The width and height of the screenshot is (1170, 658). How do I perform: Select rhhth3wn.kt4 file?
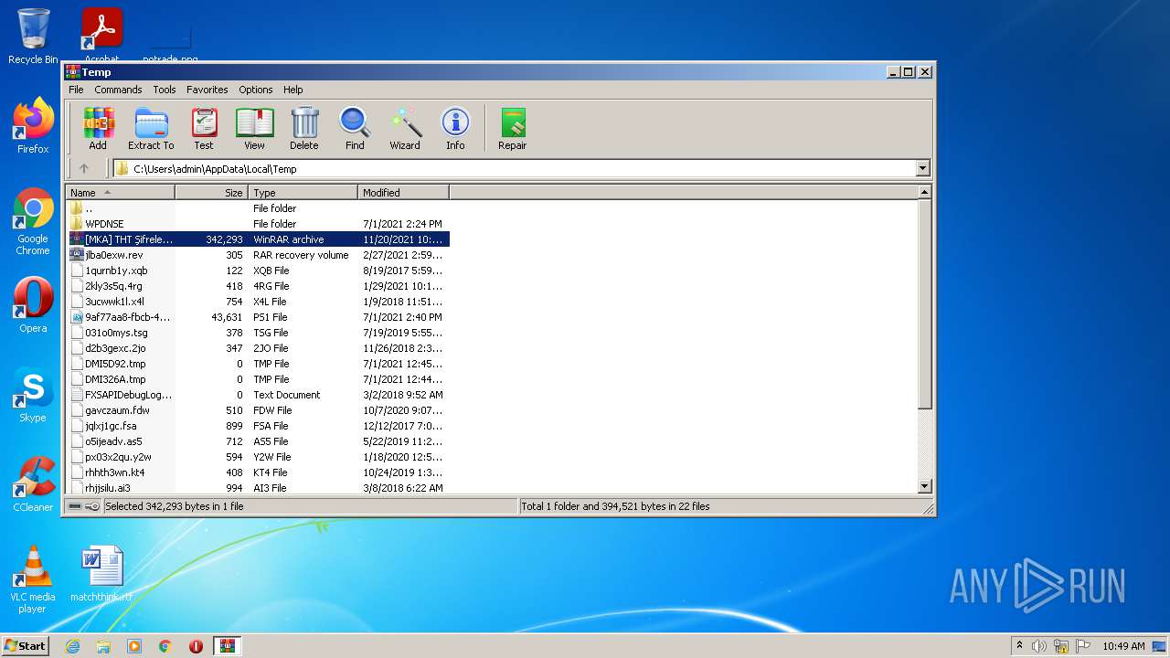[x=258, y=472]
